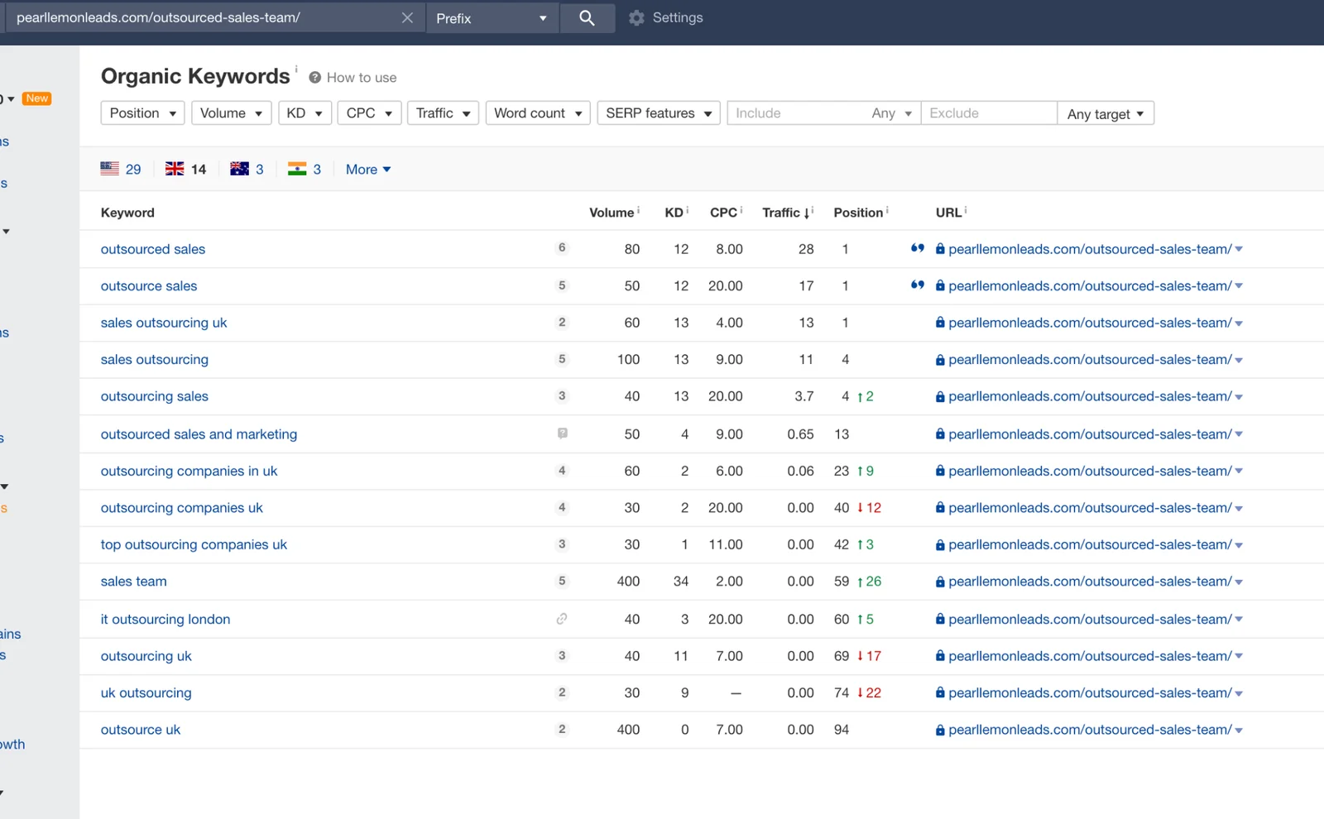The image size is (1324, 819).
Task: Expand URL dropdown arrow for outsourced sales row
Action: click(x=1239, y=249)
